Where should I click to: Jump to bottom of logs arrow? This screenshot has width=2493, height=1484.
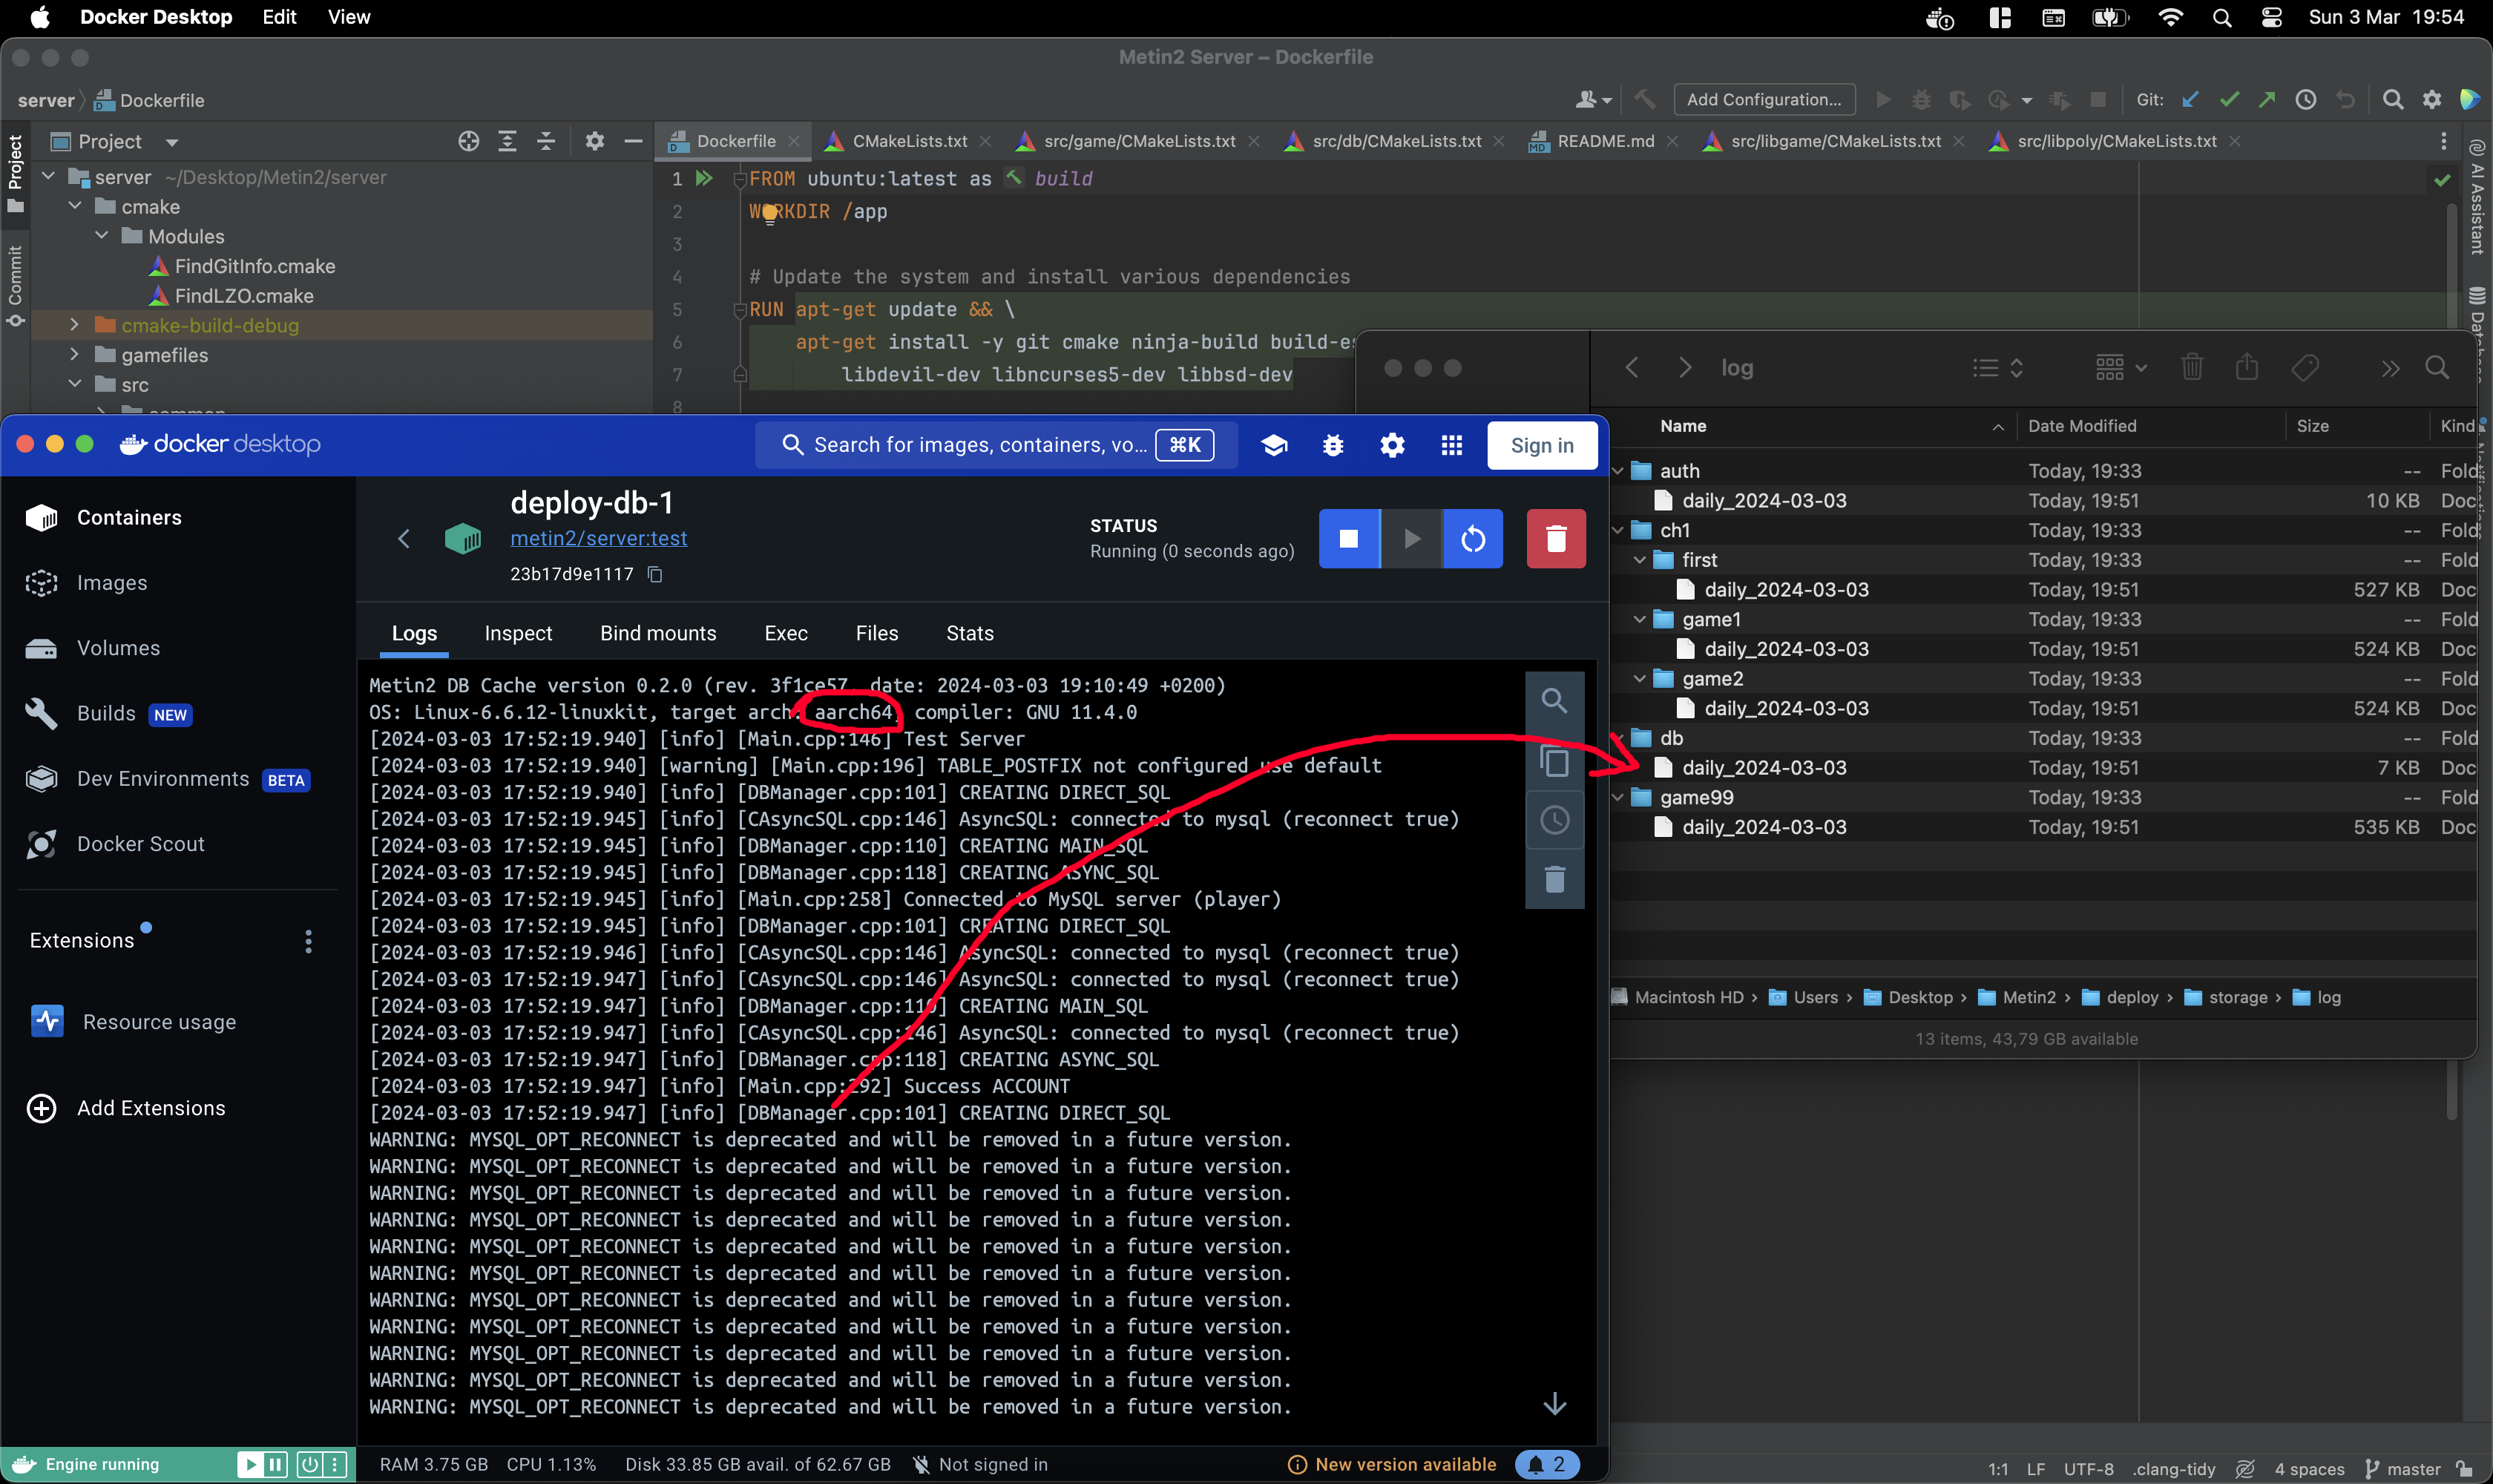tap(1554, 1403)
